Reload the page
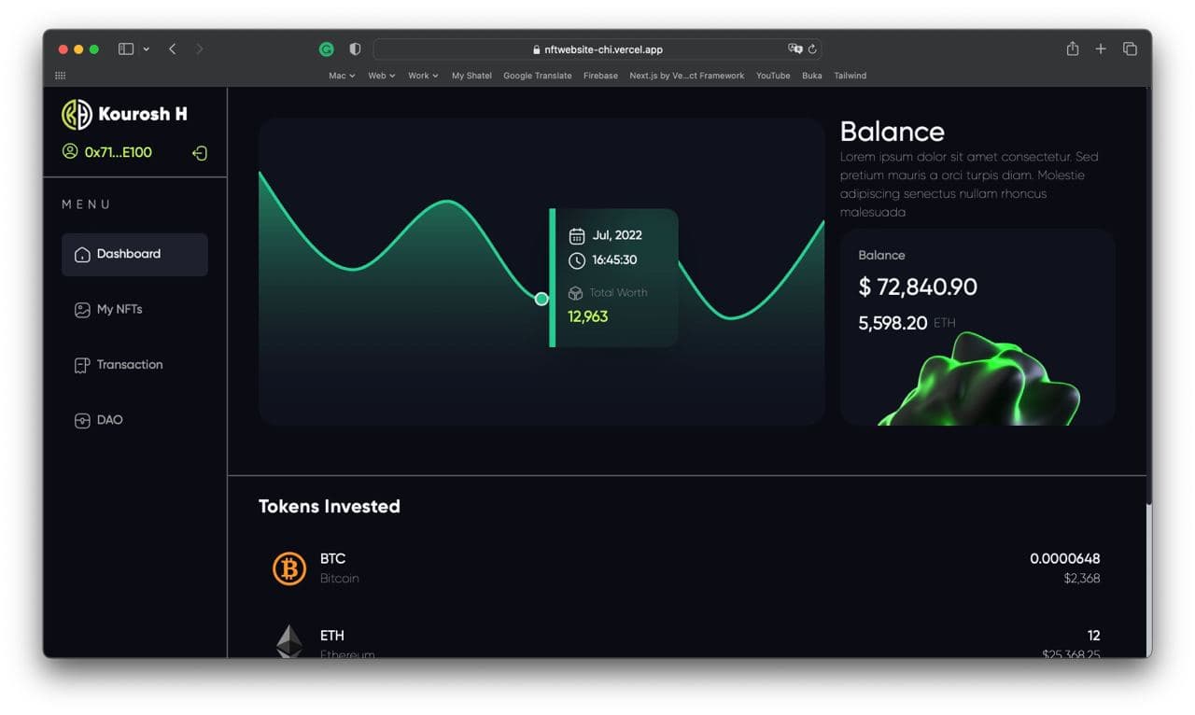Viewport: 1195px width, 715px height. 812,49
